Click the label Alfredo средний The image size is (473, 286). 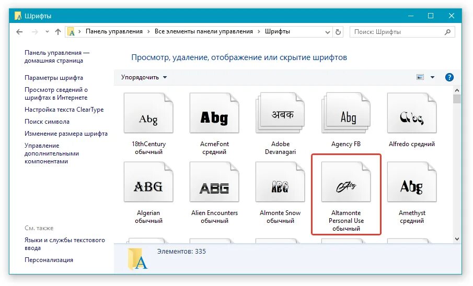[412, 144]
